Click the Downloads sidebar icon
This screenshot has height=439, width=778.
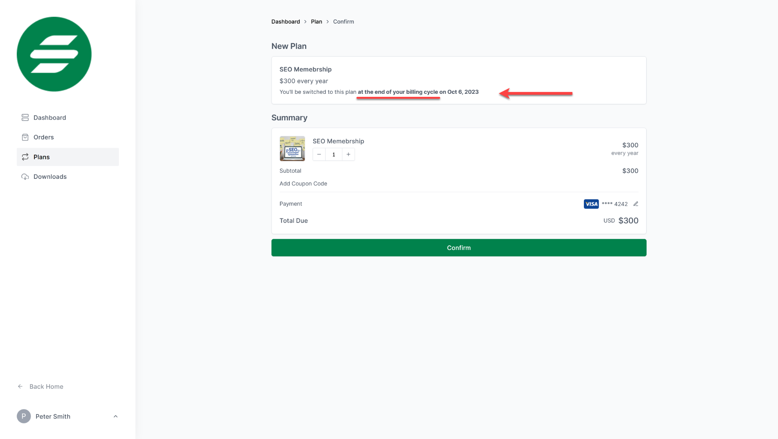coord(25,176)
